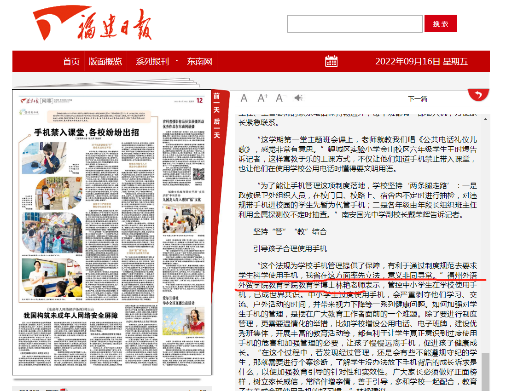Open the 首页 menu item
This screenshot has height=391, width=512.
point(71,61)
